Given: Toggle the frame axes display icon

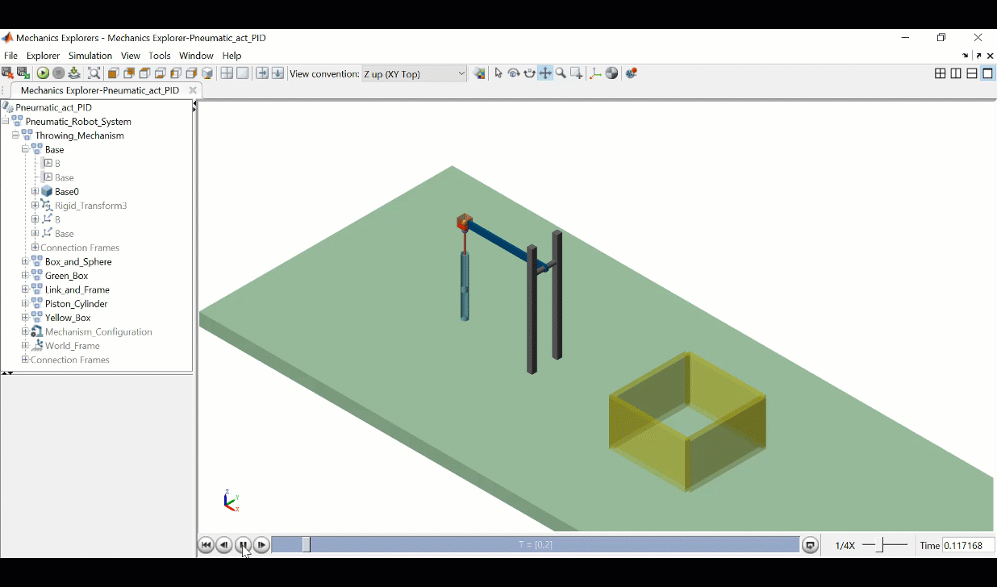Looking at the screenshot, I should click(x=595, y=73).
